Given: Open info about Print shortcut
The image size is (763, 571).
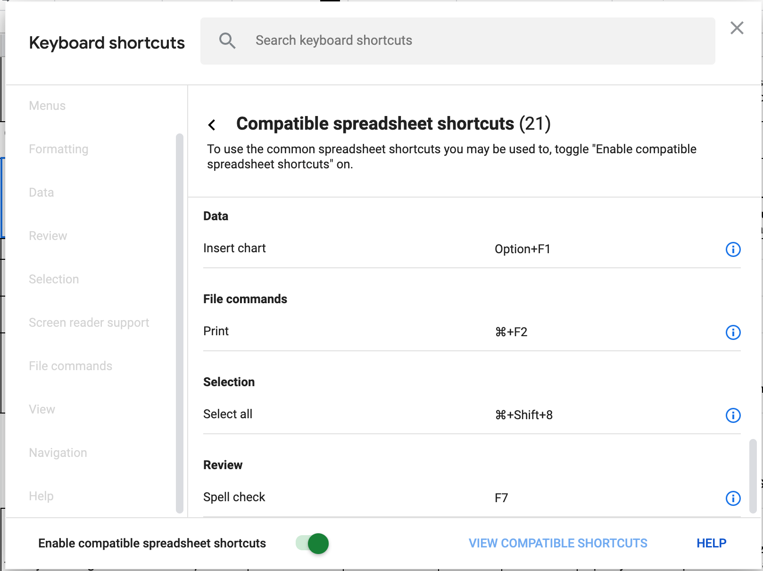Looking at the screenshot, I should 733,333.
